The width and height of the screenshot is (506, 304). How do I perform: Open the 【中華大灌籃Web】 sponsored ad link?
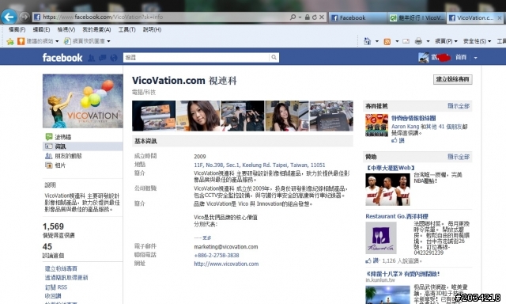click(390, 168)
